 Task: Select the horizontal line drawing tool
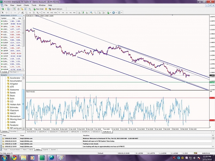[x=15, y=13]
